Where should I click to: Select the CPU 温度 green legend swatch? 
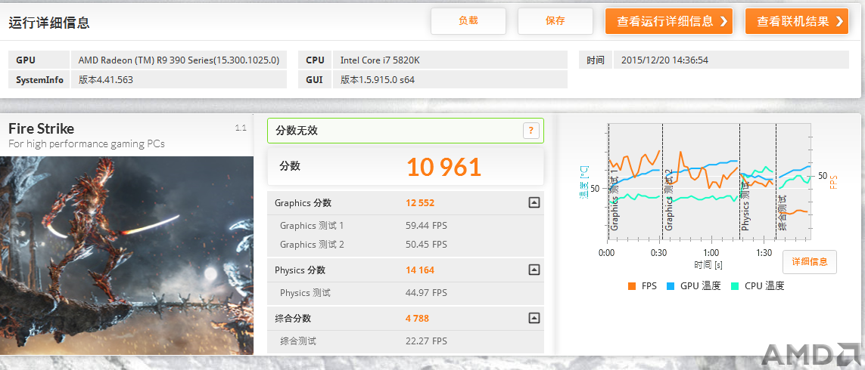tap(735, 285)
